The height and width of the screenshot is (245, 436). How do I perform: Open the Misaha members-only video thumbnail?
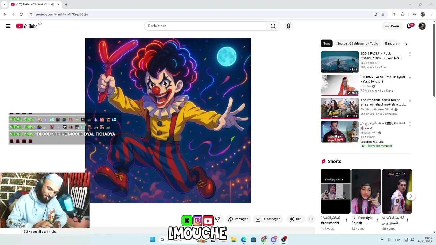340,132
